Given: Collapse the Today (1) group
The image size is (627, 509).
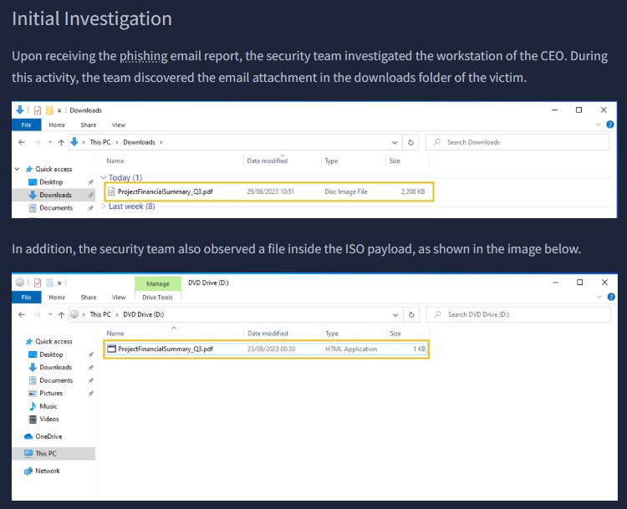Looking at the screenshot, I should (104, 177).
